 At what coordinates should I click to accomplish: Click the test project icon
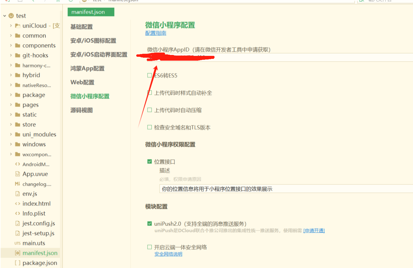pos(11,16)
